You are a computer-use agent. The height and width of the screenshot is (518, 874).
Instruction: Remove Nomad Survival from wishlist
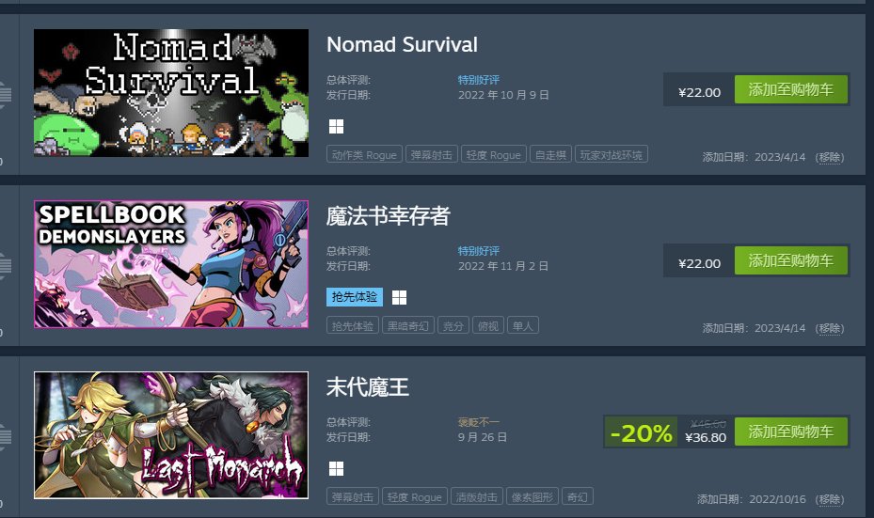click(x=830, y=157)
